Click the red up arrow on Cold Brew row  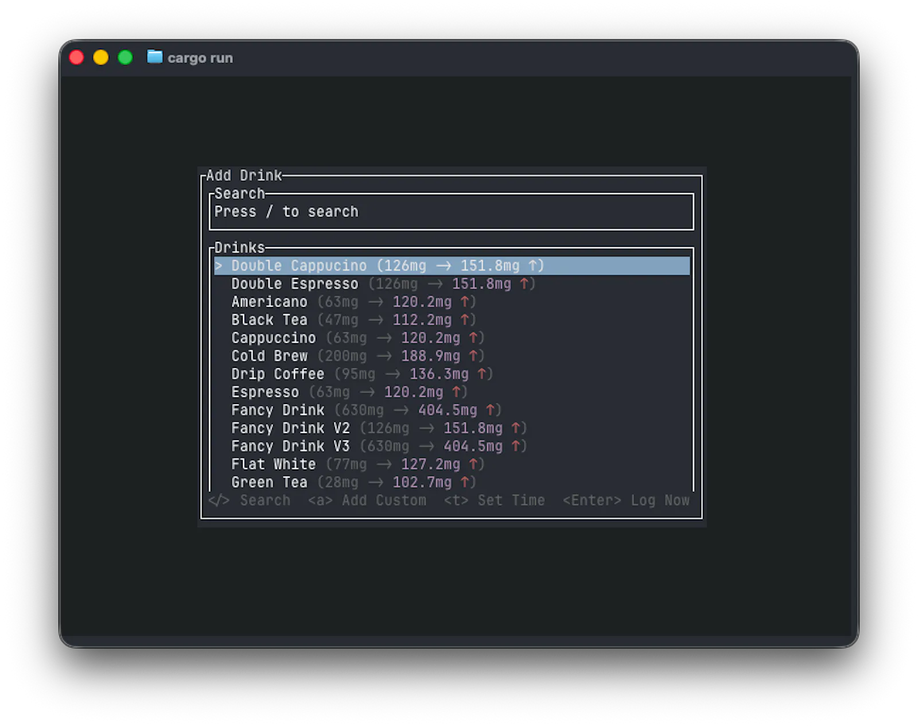click(x=473, y=356)
